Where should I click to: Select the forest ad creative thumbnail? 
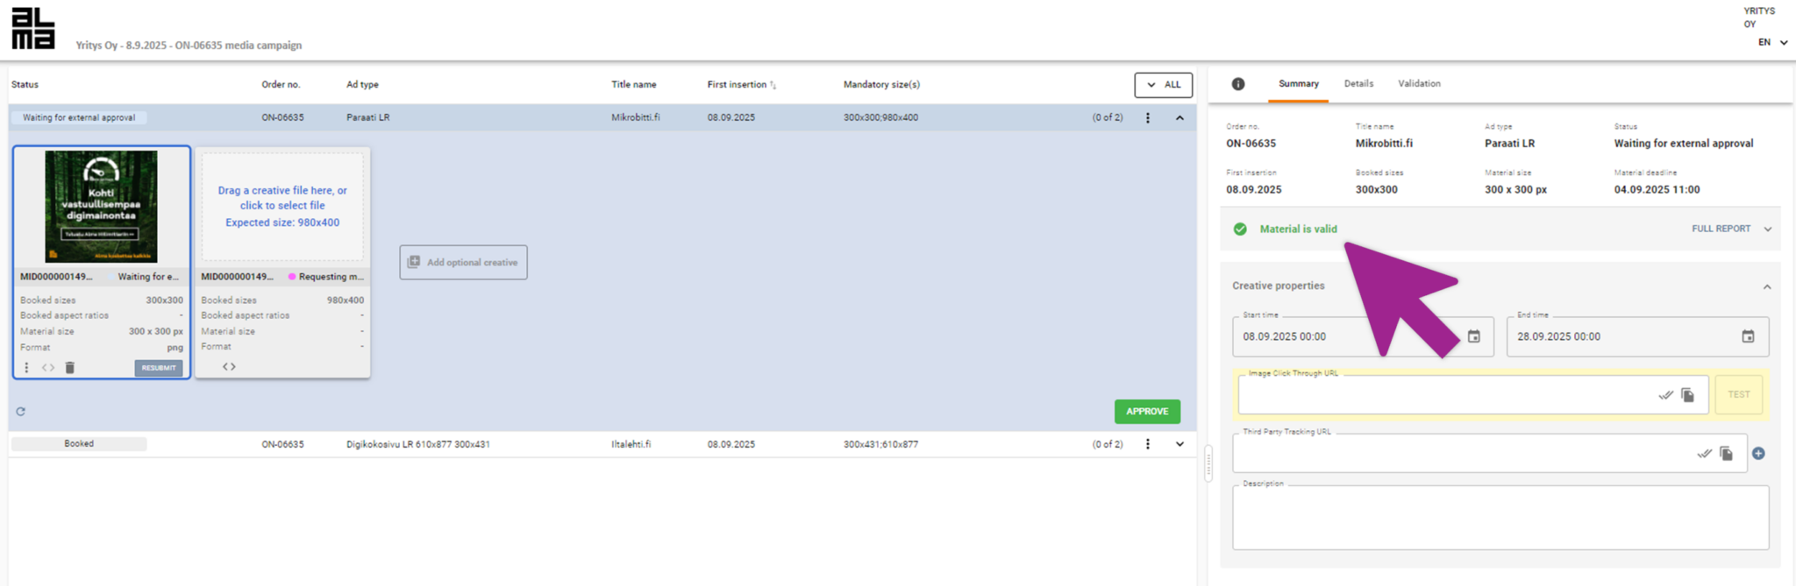pos(101,207)
